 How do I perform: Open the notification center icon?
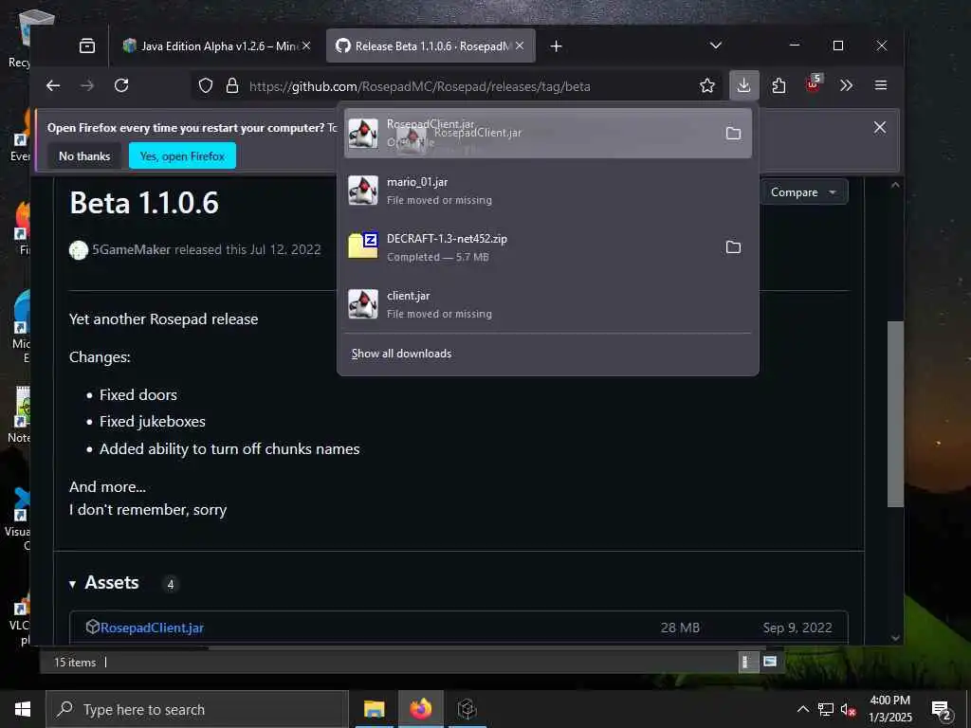[x=942, y=710]
